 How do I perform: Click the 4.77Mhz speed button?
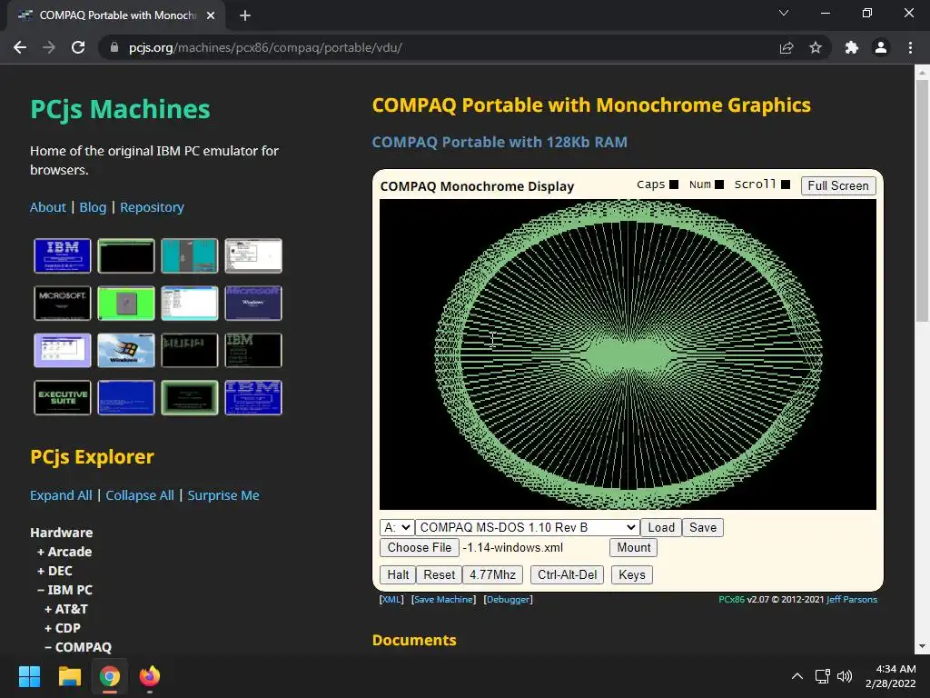492,574
